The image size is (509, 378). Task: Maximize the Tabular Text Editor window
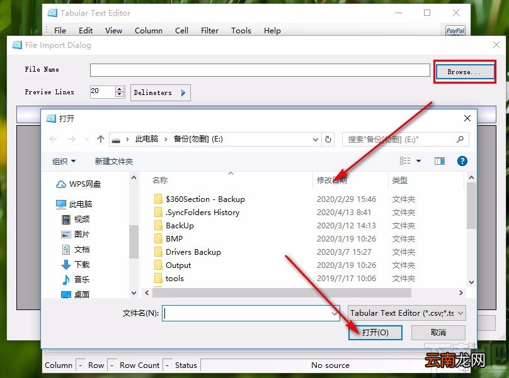(427, 13)
